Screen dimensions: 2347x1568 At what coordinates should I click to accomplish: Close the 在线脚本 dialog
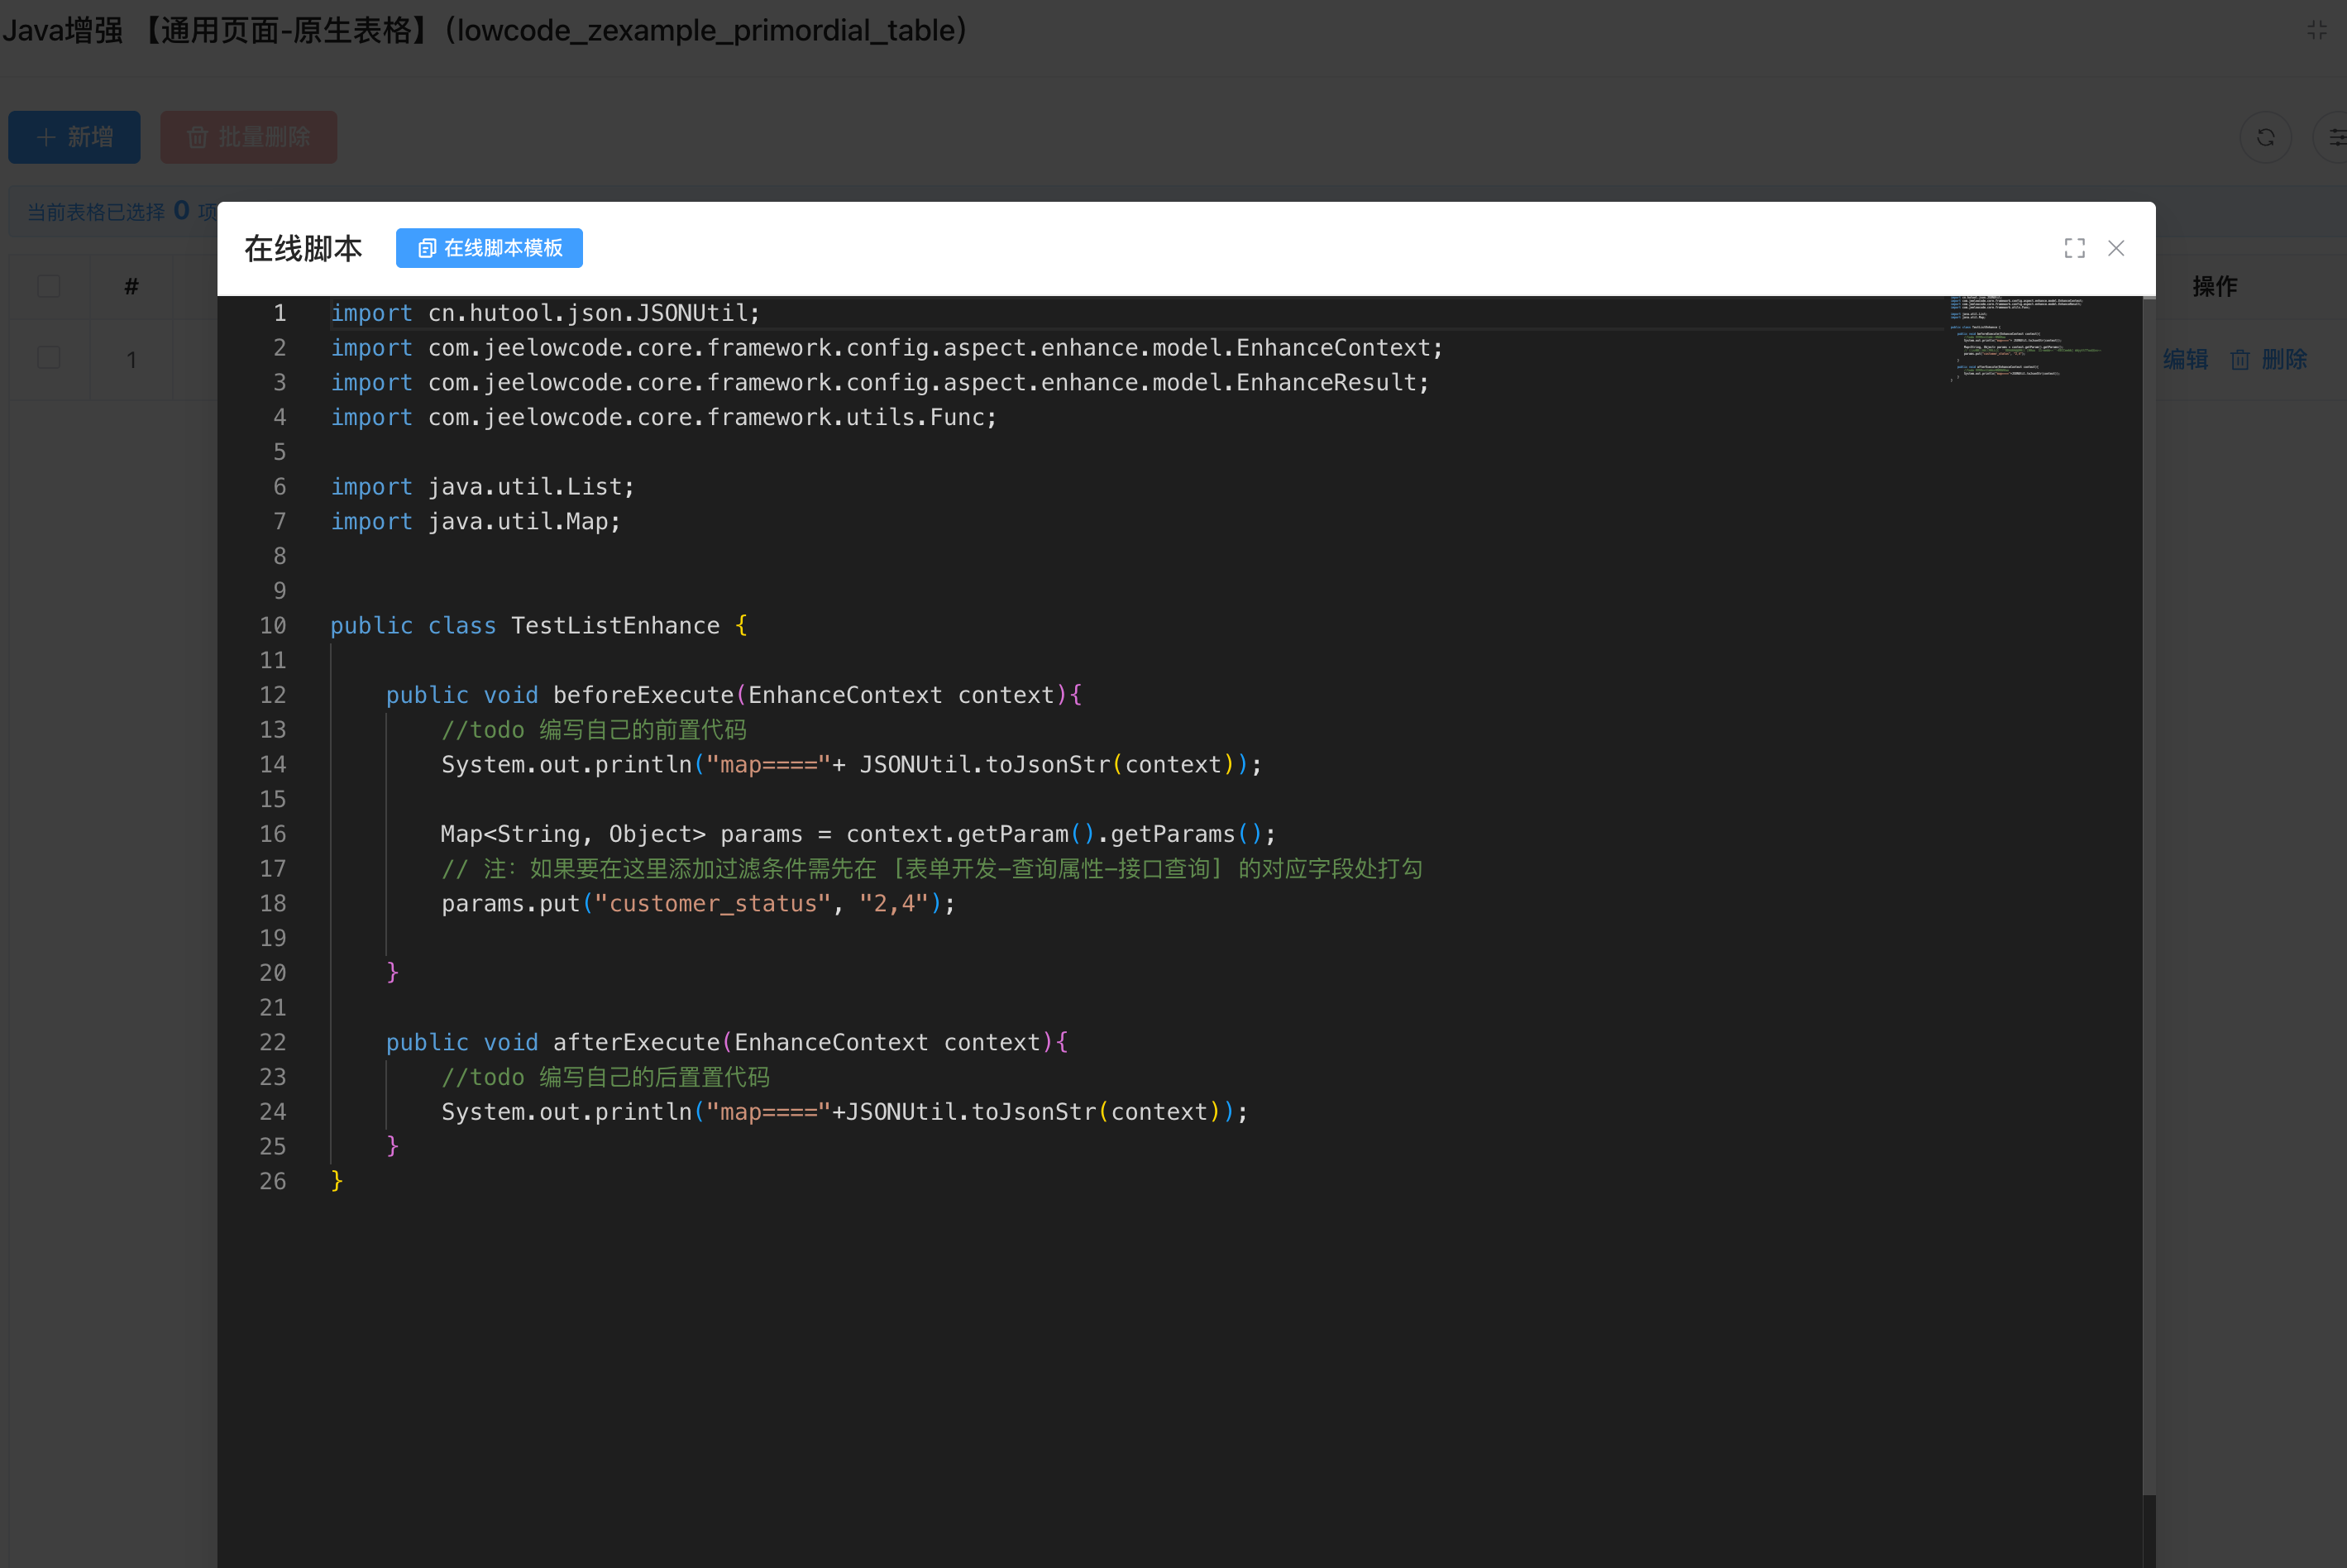pyautogui.click(x=2116, y=248)
